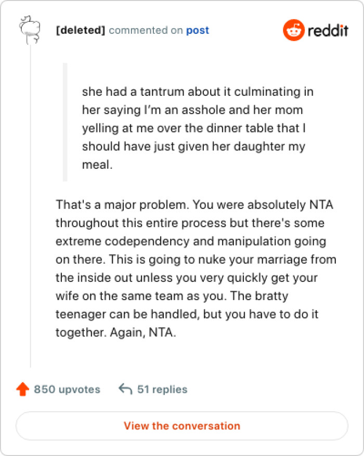Click the vertical thread line under the avatar
This screenshot has width=364, height=456.
point(29,208)
